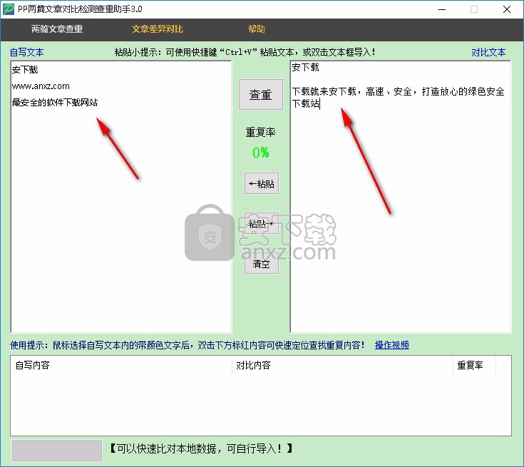Click the 安下载 line in the right text box
Screen dimensions: 524x467
pyautogui.click(x=305, y=67)
